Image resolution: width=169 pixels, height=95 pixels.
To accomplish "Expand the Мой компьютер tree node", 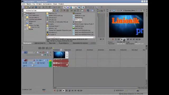I will (x=25, y=15).
